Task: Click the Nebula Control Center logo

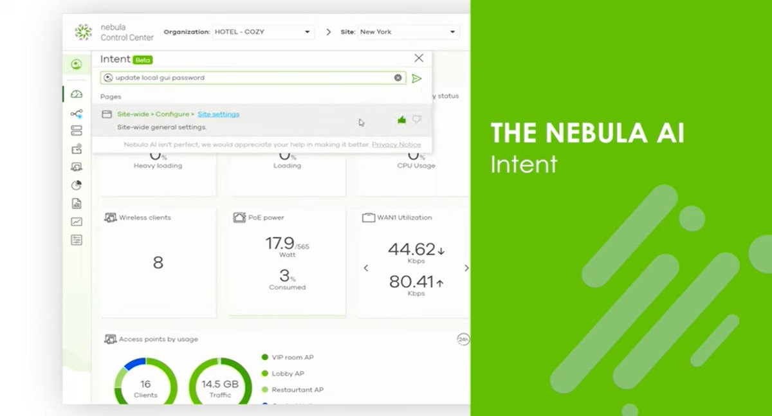Action: (114, 32)
